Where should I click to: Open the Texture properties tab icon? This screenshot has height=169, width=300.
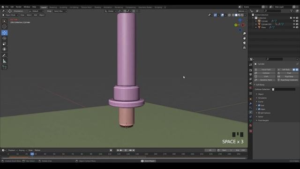pos(251,131)
